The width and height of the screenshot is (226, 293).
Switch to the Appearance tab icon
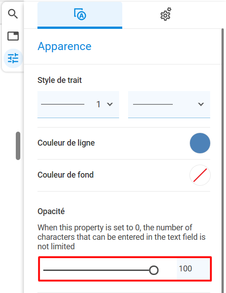80,14
